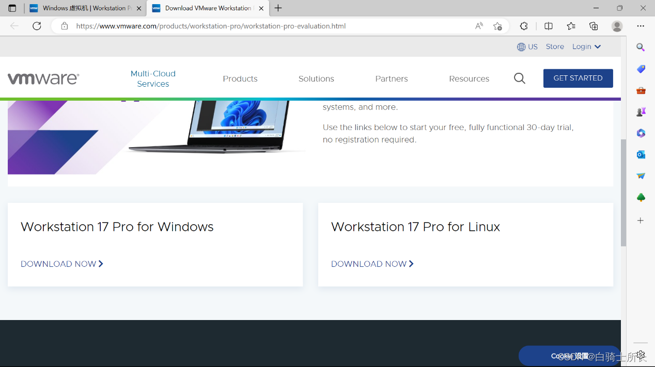Viewport: 655px width, 367px height.
Task: Open the tab actions menu icon
Action: (12, 8)
